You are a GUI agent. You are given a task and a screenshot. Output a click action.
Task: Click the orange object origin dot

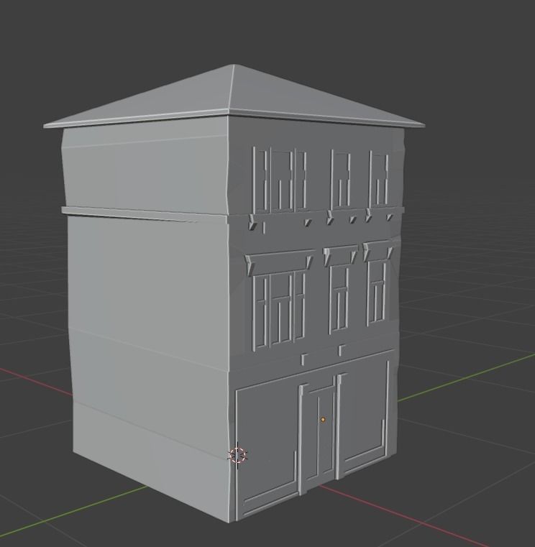[x=323, y=420]
